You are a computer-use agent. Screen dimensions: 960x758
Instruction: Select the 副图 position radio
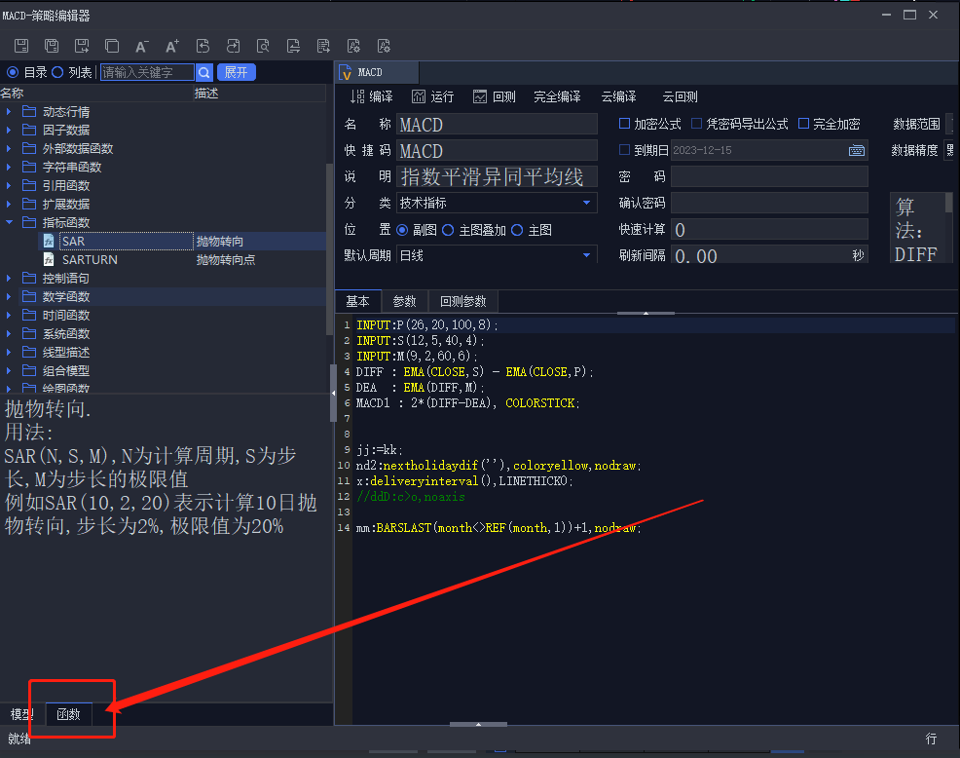402,230
